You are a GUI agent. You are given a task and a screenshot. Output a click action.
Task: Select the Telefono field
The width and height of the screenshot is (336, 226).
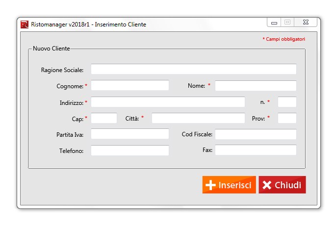[x=130, y=151]
